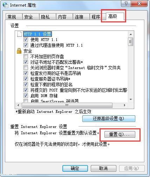
Task: Toggle 启用 DOM 存储 checkbox
Action: click(x=26, y=96)
